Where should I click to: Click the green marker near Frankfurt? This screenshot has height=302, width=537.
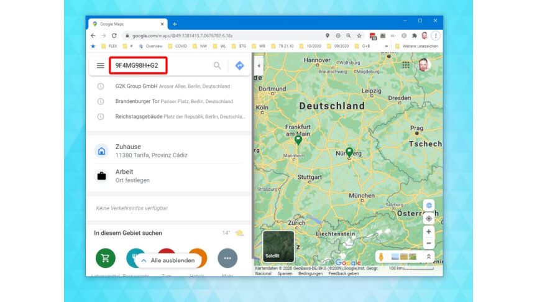point(298,140)
